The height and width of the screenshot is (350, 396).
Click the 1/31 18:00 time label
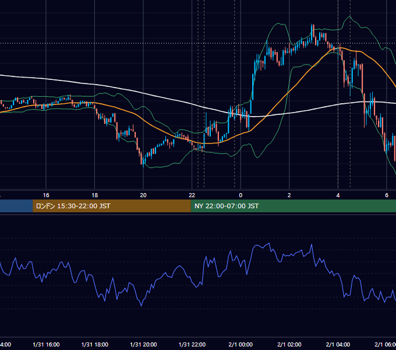95,344
